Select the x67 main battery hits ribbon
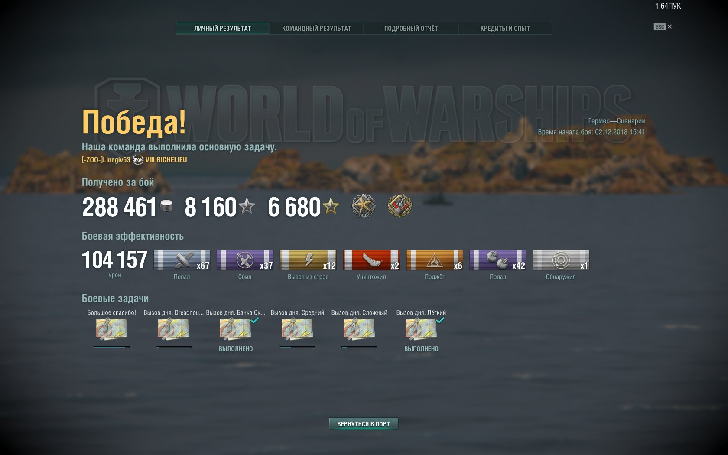 coord(182,260)
